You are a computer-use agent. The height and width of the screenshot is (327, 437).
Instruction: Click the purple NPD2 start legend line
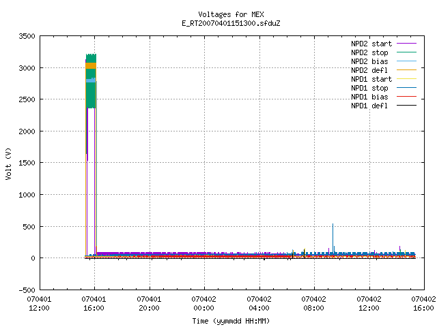407,44
